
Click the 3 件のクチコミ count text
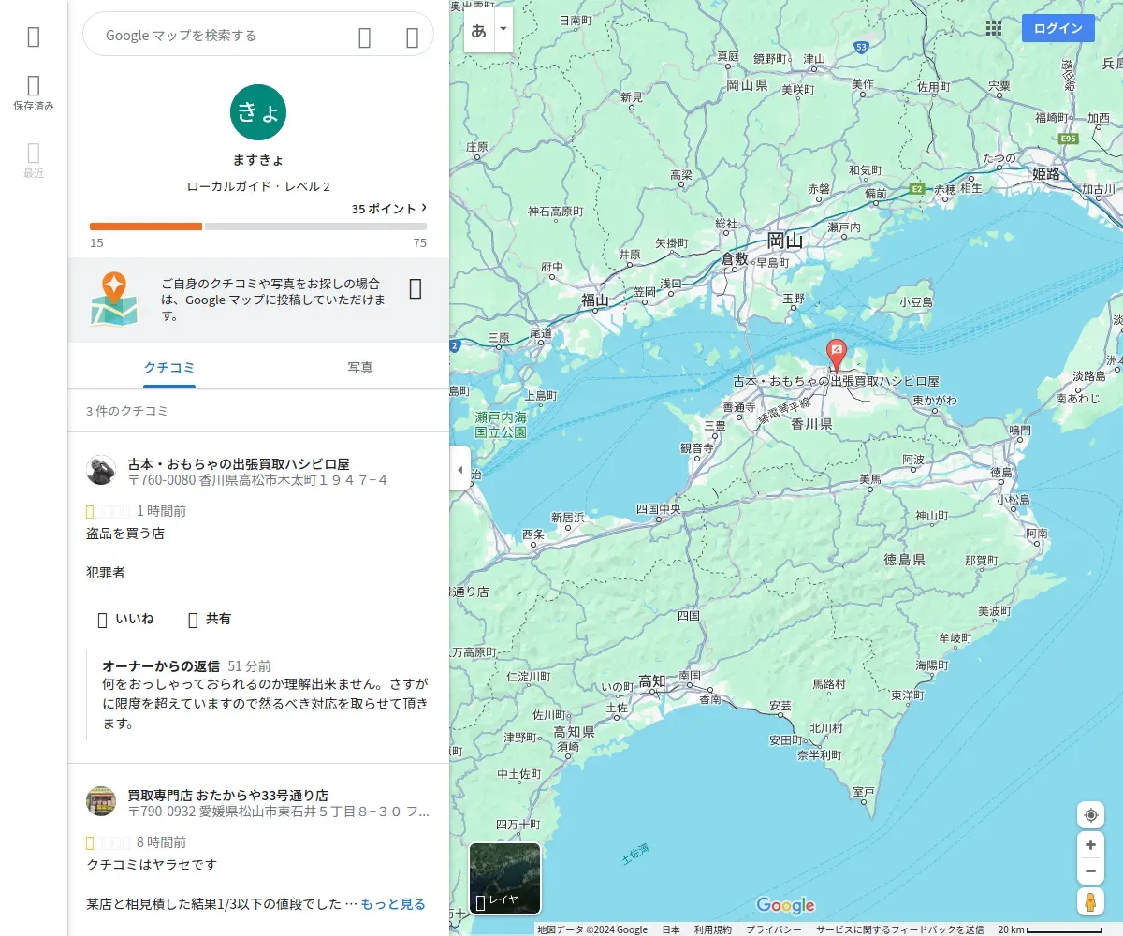click(x=127, y=411)
